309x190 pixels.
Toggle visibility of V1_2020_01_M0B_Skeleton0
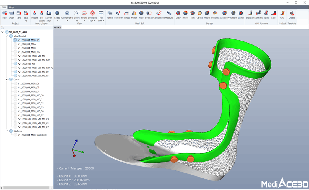[x=15, y=135]
